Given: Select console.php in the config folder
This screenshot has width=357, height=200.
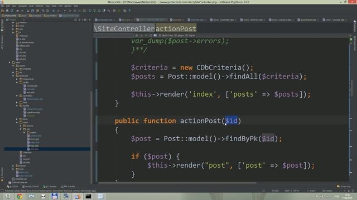Looking at the screenshot, I should (31, 86).
